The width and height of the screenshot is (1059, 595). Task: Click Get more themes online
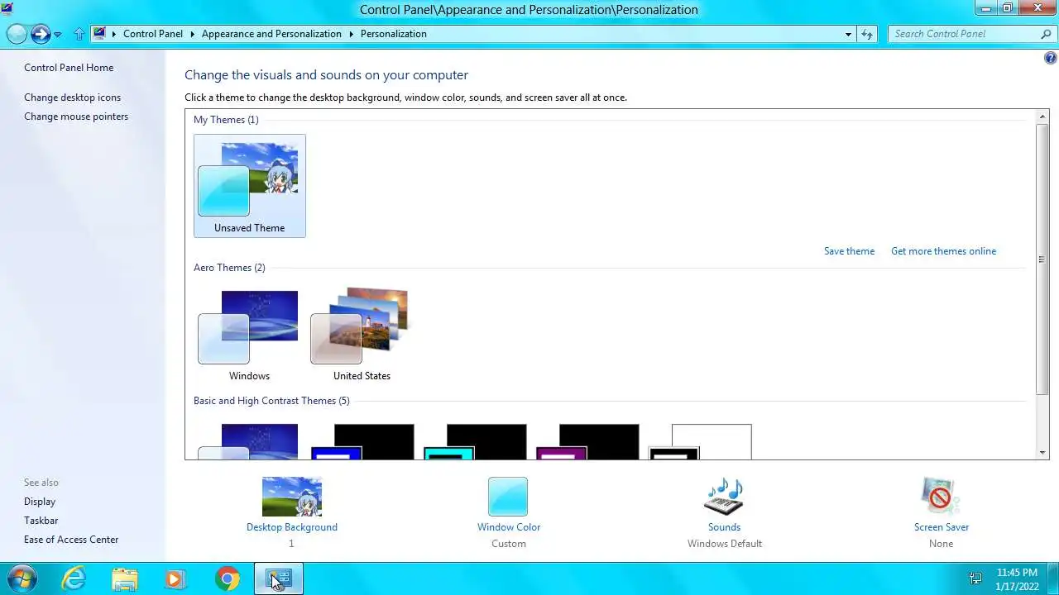click(943, 251)
